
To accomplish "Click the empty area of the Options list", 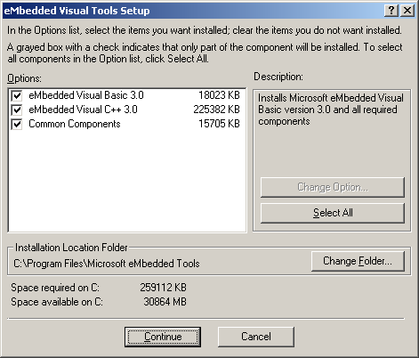I will point(127,181).
